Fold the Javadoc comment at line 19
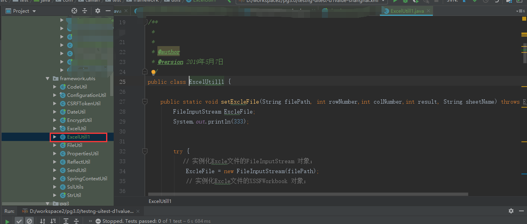Screen dimensions: 527x224 145,22
